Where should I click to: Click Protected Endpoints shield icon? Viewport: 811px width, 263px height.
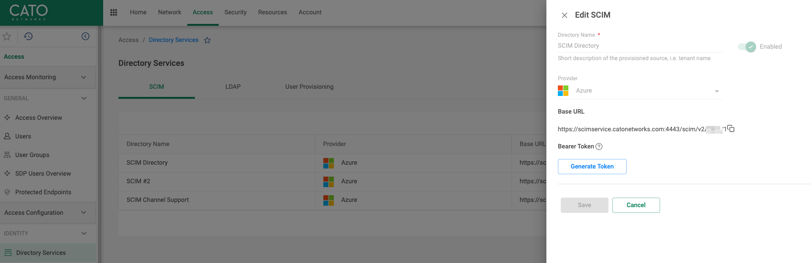click(7, 192)
